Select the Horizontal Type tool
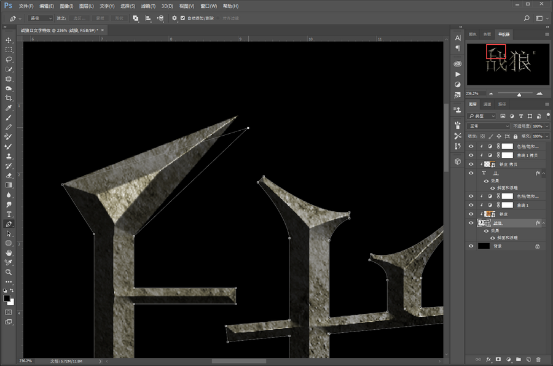The image size is (553, 366). [9, 214]
